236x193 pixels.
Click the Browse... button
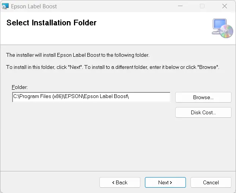pyautogui.click(x=203, y=97)
